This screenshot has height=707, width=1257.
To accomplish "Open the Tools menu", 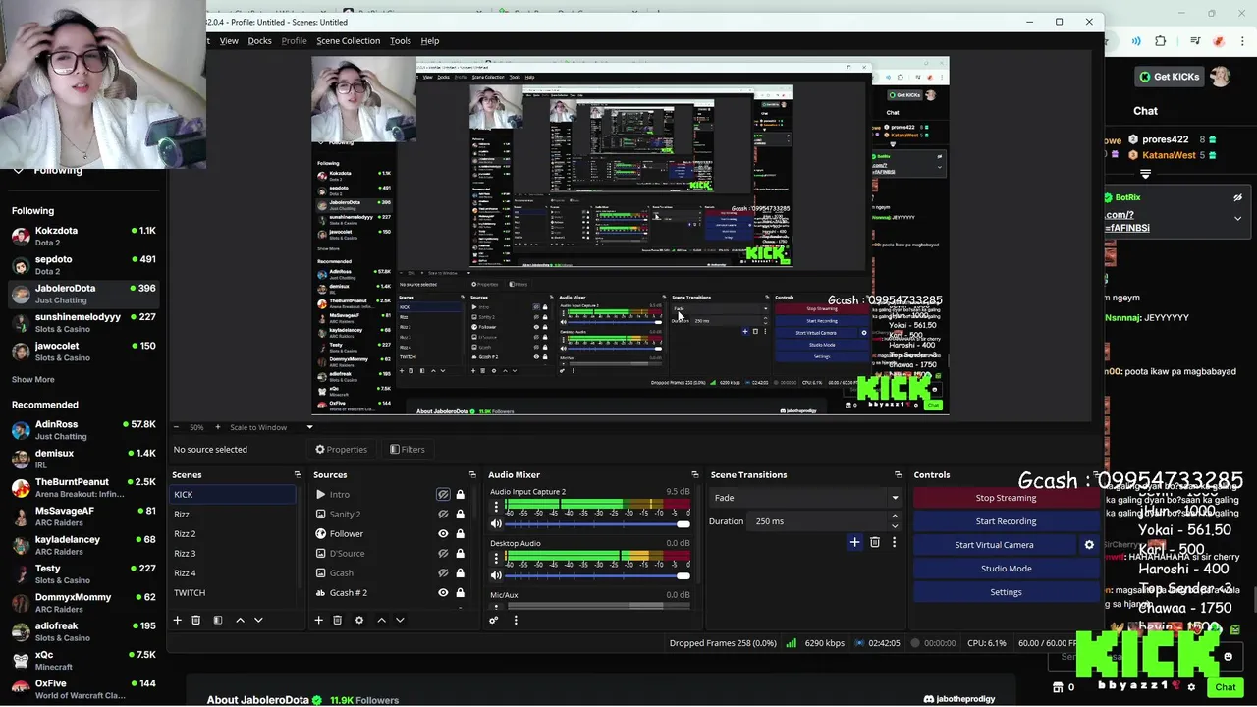I will click(x=400, y=41).
